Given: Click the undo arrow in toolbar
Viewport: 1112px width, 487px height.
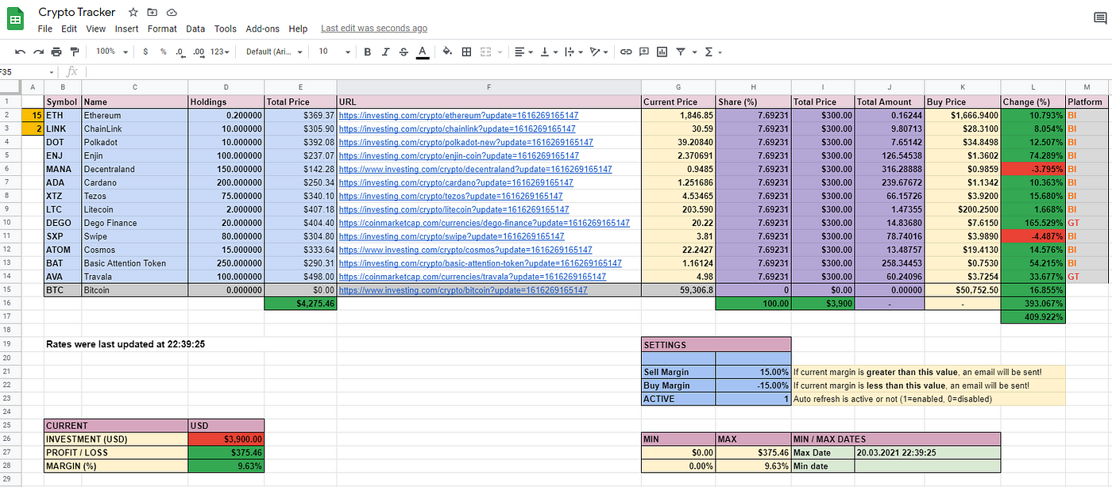Looking at the screenshot, I should [x=21, y=52].
